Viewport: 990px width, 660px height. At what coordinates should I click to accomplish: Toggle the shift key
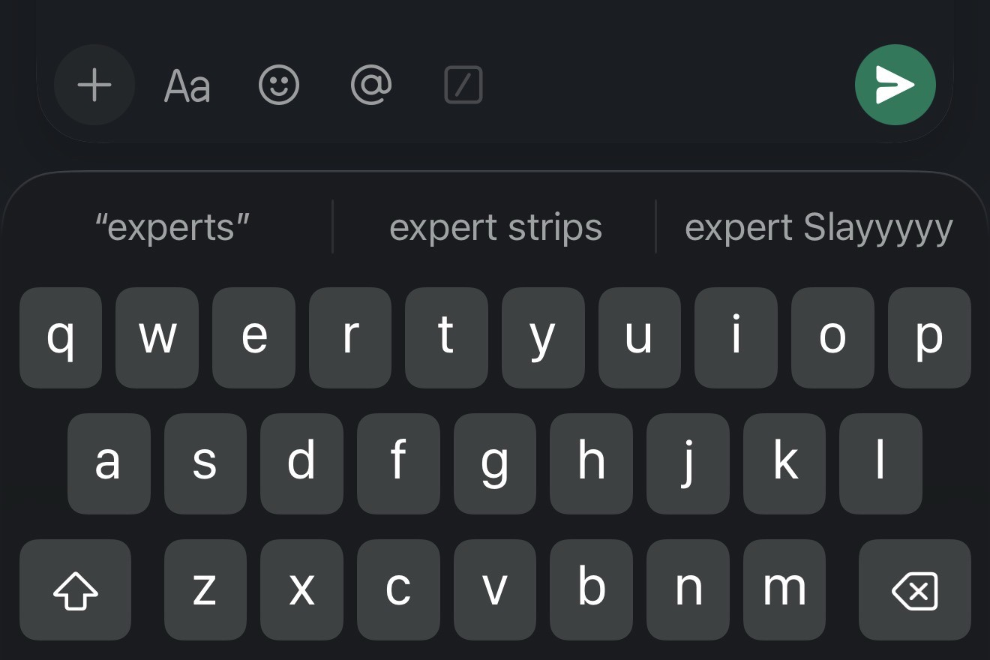[76, 589]
